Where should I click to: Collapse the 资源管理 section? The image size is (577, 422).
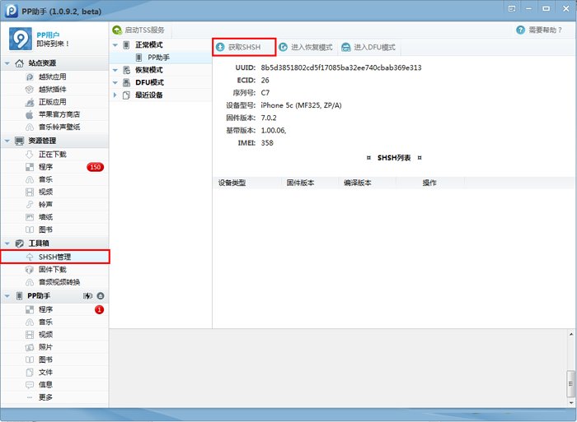point(7,141)
